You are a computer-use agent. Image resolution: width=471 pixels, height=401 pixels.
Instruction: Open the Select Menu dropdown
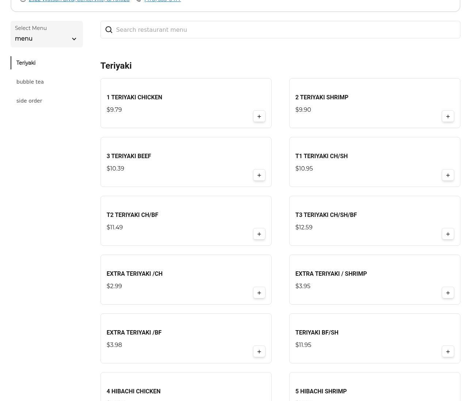[x=46, y=34]
